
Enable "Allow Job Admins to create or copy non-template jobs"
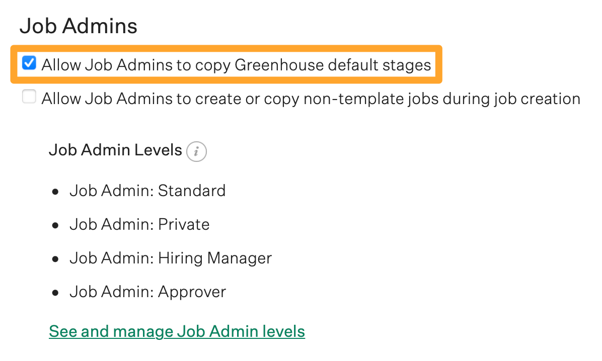(x=29, y=97)
